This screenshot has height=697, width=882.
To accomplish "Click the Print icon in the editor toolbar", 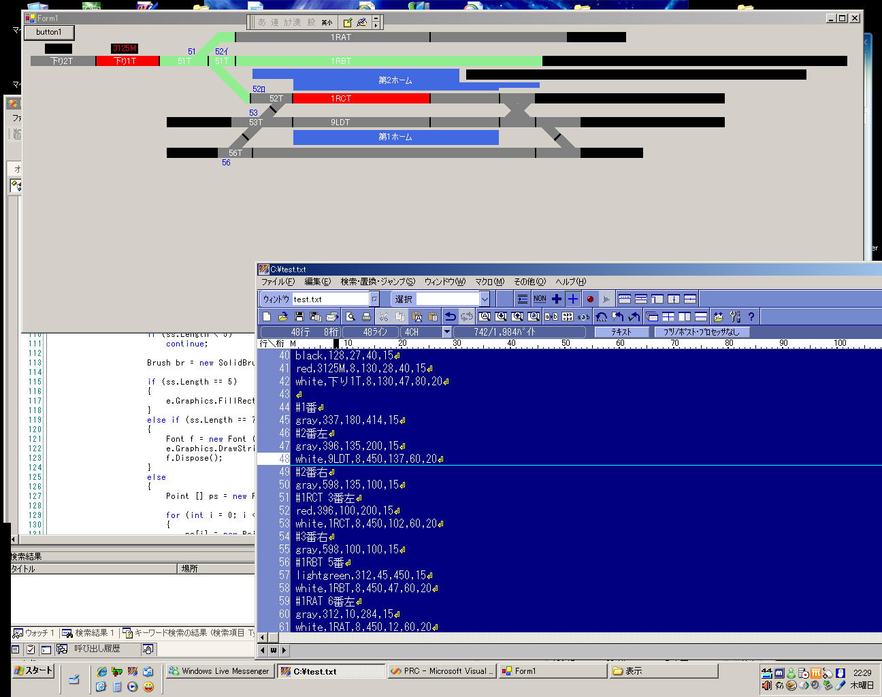I will [x=366, y=317].
